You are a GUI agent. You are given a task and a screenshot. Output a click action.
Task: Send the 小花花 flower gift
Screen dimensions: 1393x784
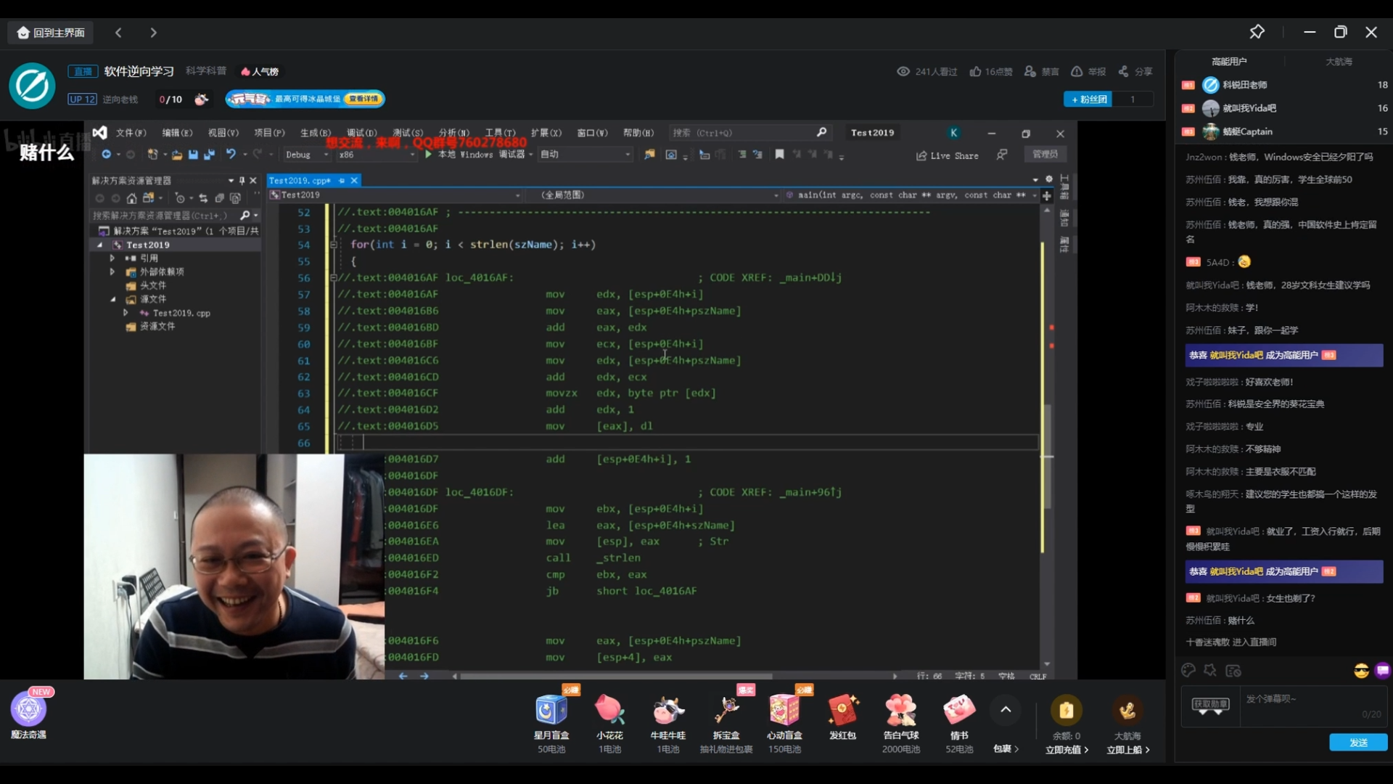pyautogui.click(x=609, y=710)
